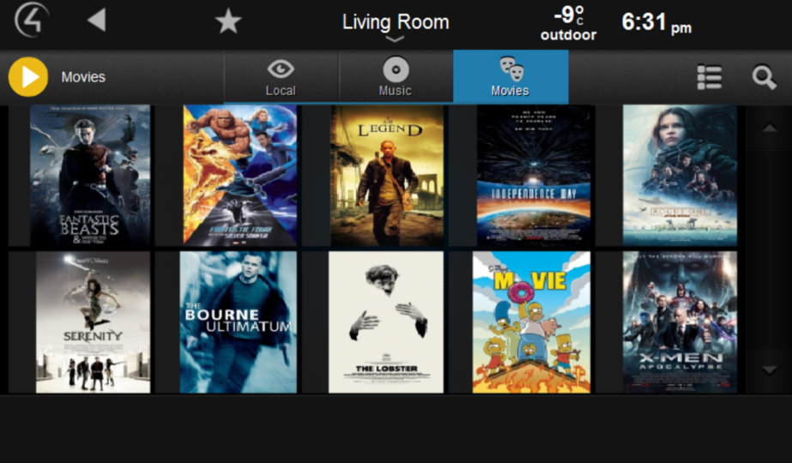Click the scroll down arrow

(x=770, y=371)
